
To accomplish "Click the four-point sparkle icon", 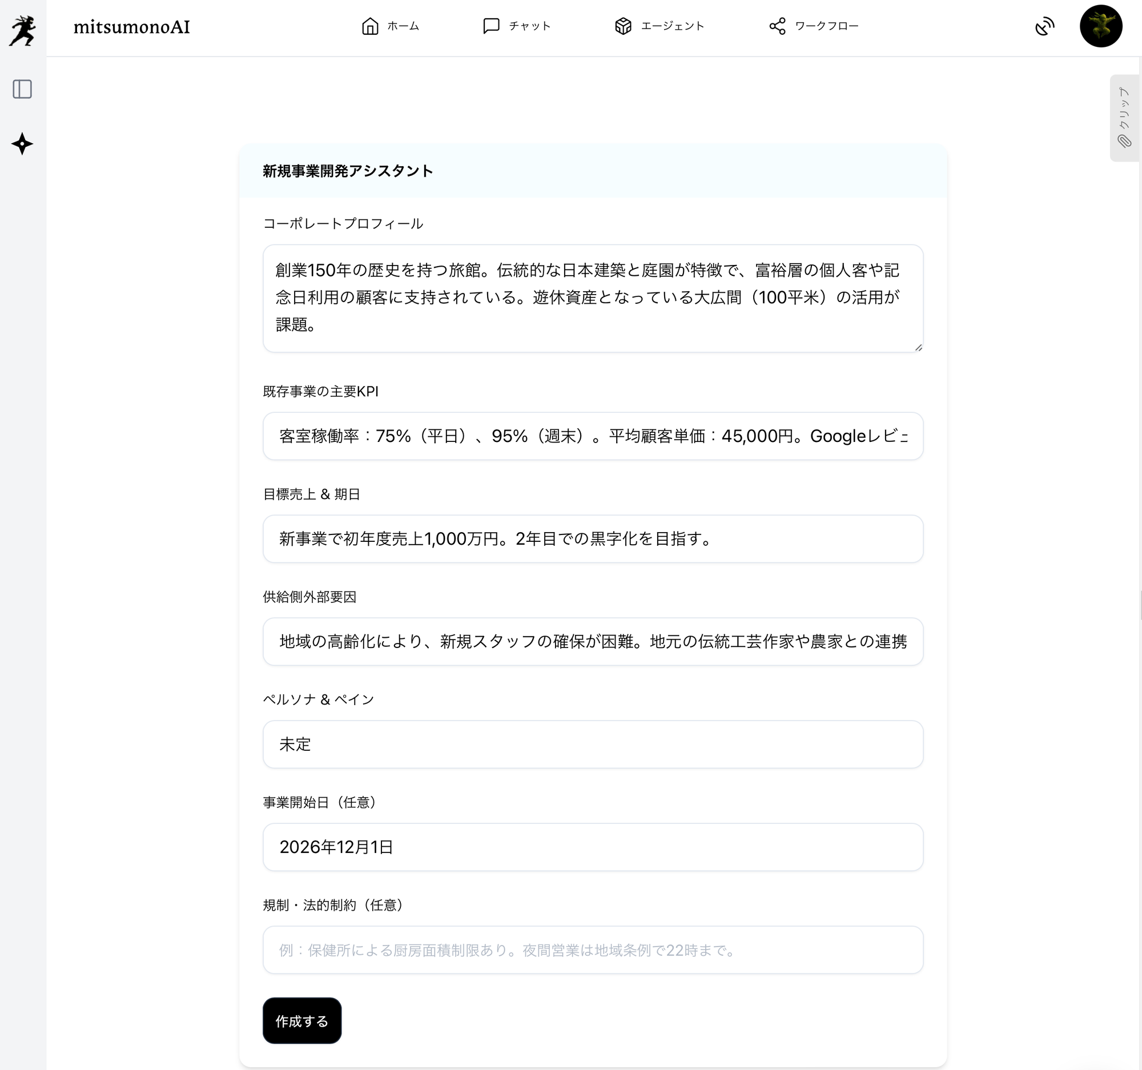I will (22, 143).
